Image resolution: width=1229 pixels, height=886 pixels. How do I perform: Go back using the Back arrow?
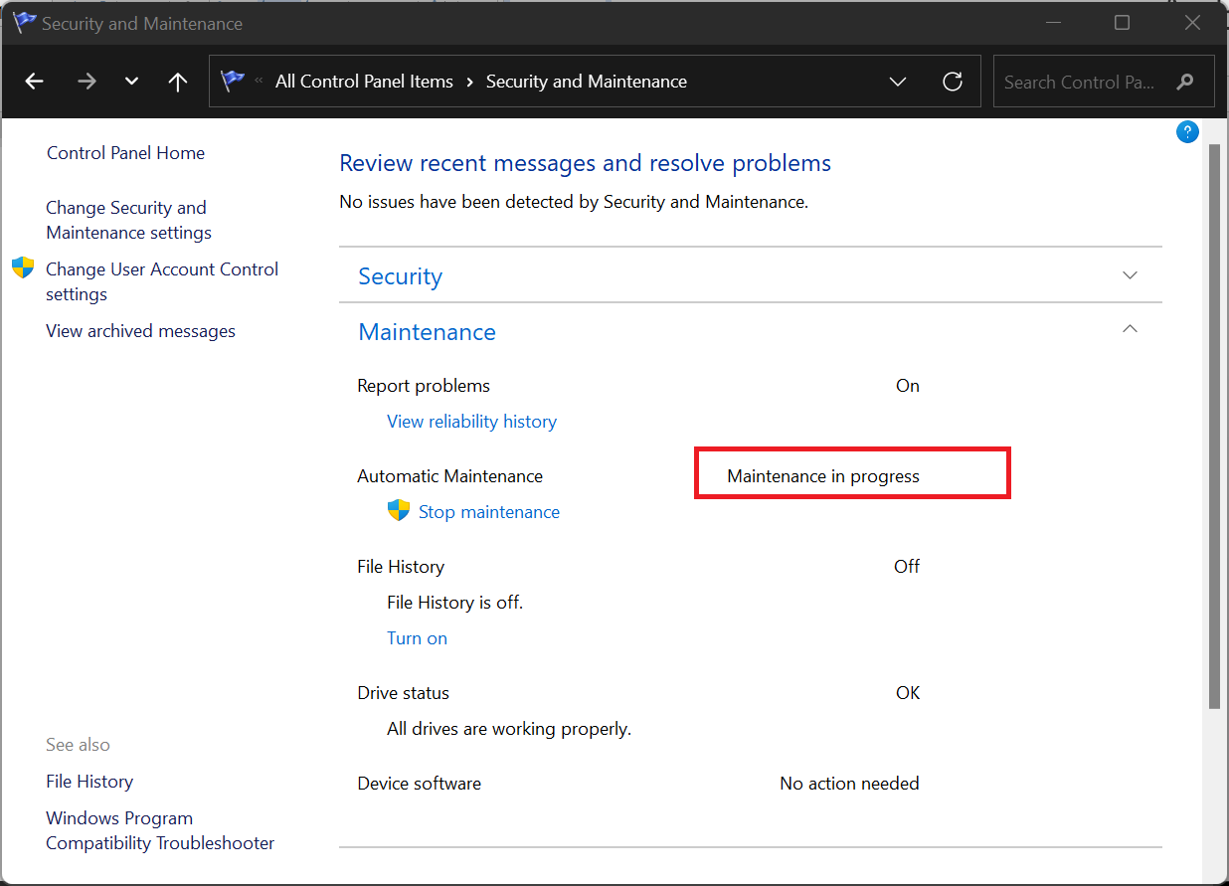tap(35, 82)
